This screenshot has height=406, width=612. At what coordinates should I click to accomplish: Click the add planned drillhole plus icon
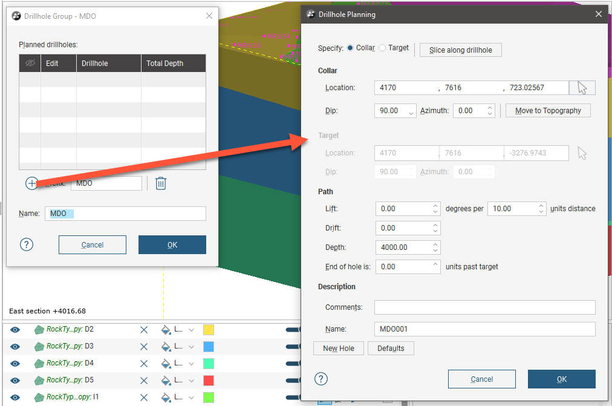point(31,183)
